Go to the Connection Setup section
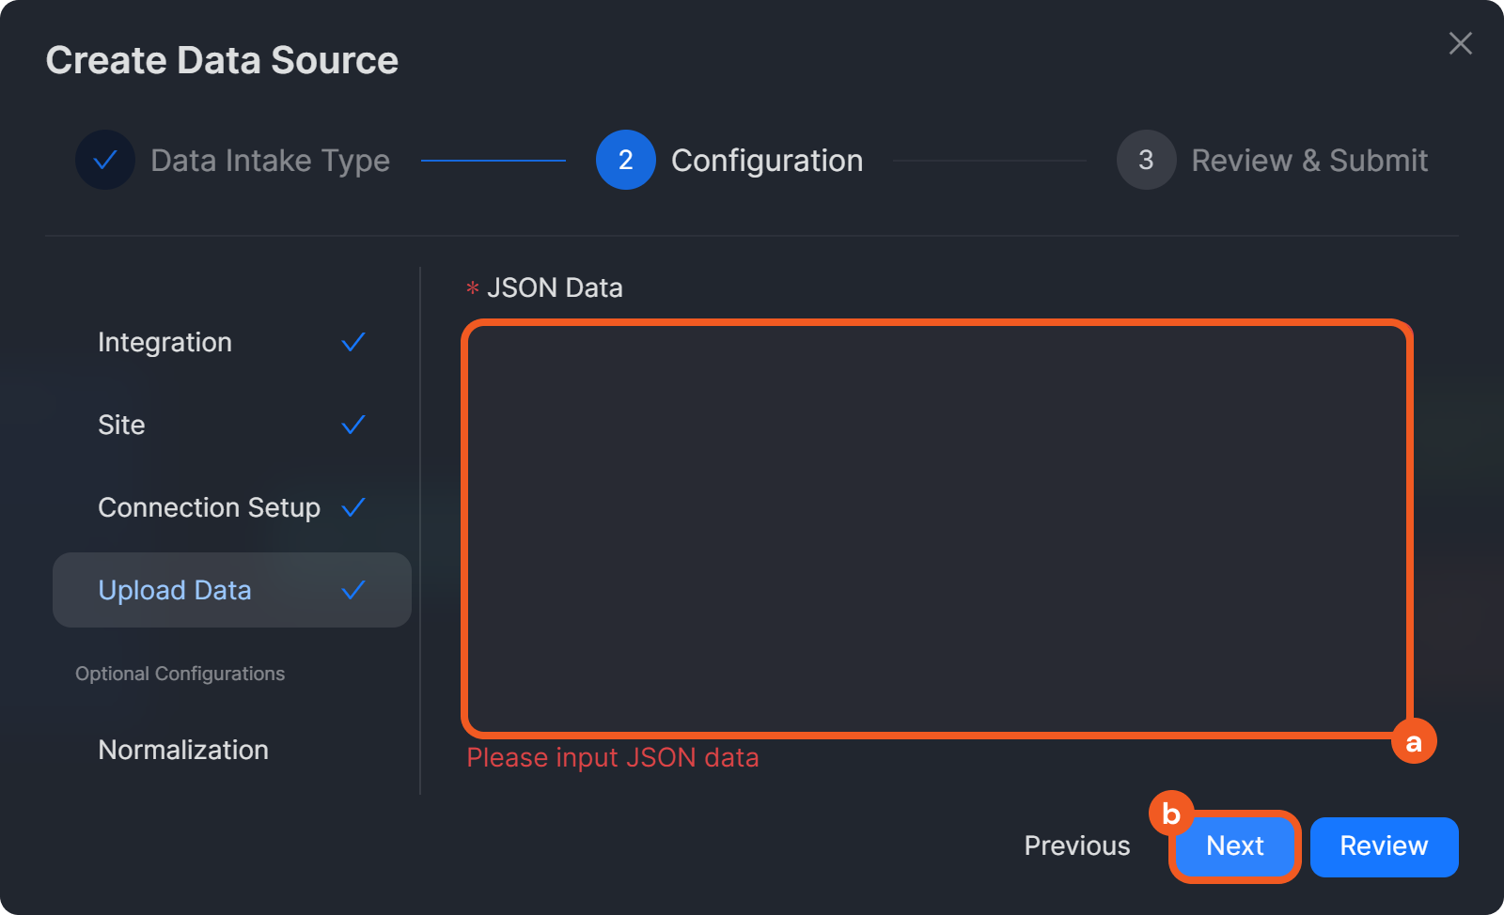 click(209, 507)
